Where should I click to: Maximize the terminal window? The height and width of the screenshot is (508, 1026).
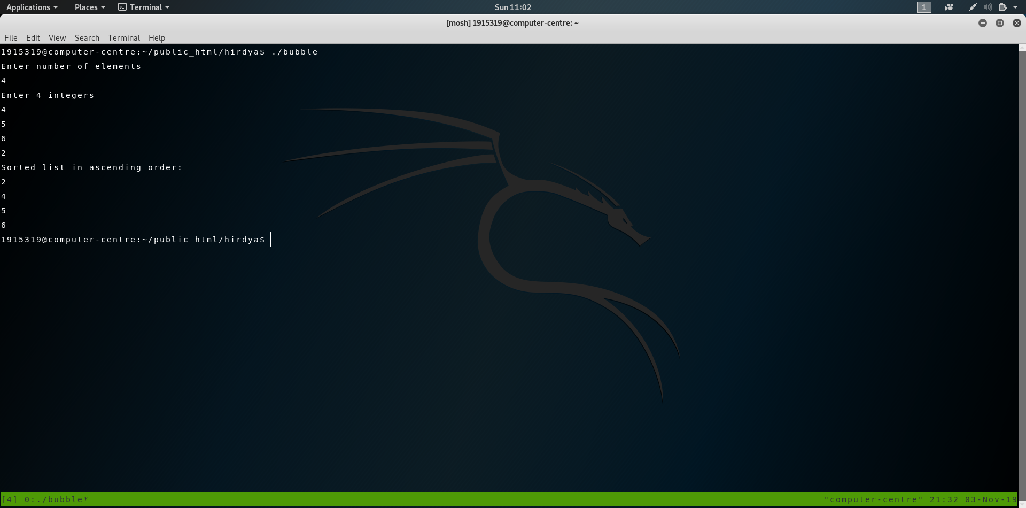click(1000, 23)
